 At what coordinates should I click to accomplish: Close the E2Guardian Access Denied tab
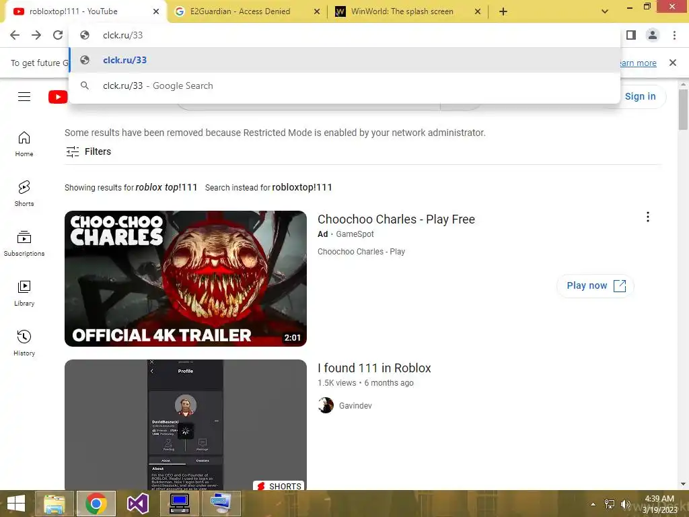(x=317, y=11)
